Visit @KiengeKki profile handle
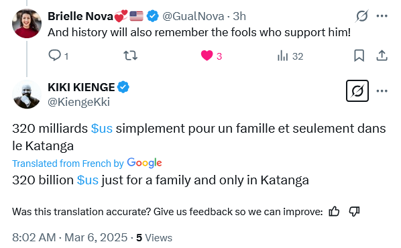 78,102
